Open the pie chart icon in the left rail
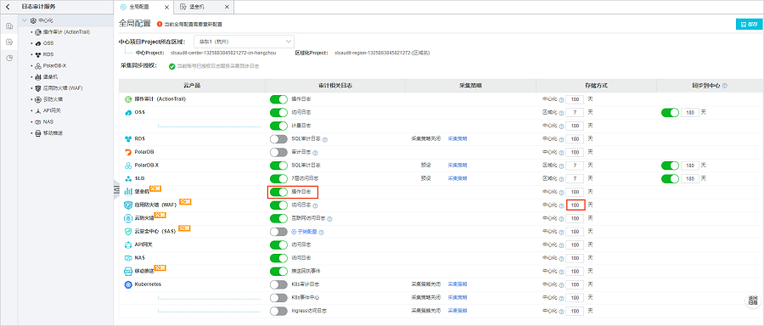 [x=8, y=58]
